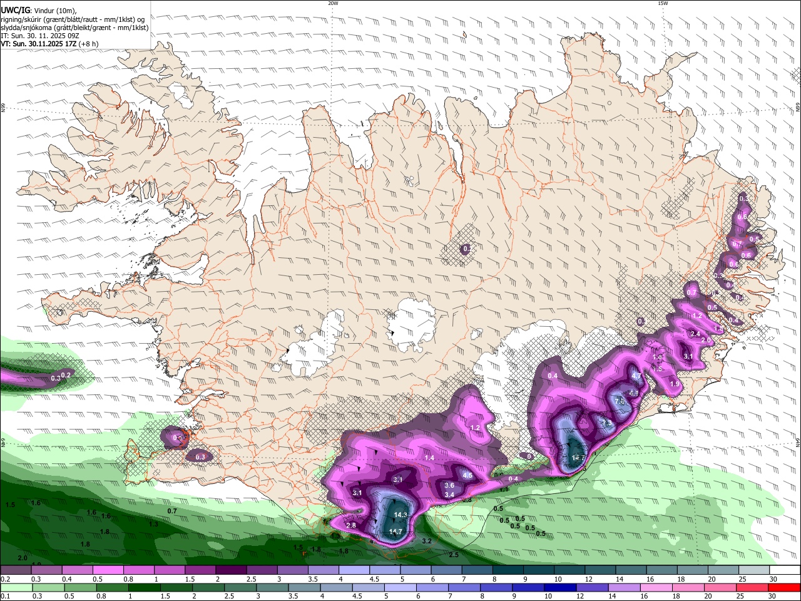Select rain-scale swatch starting at 5

tap(401, 587)
